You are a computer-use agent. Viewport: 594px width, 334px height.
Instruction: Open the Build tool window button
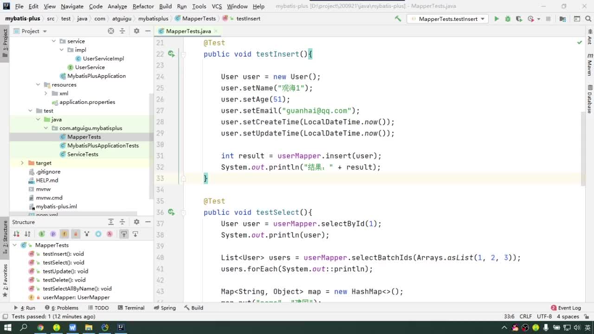[x=194, y=308]
